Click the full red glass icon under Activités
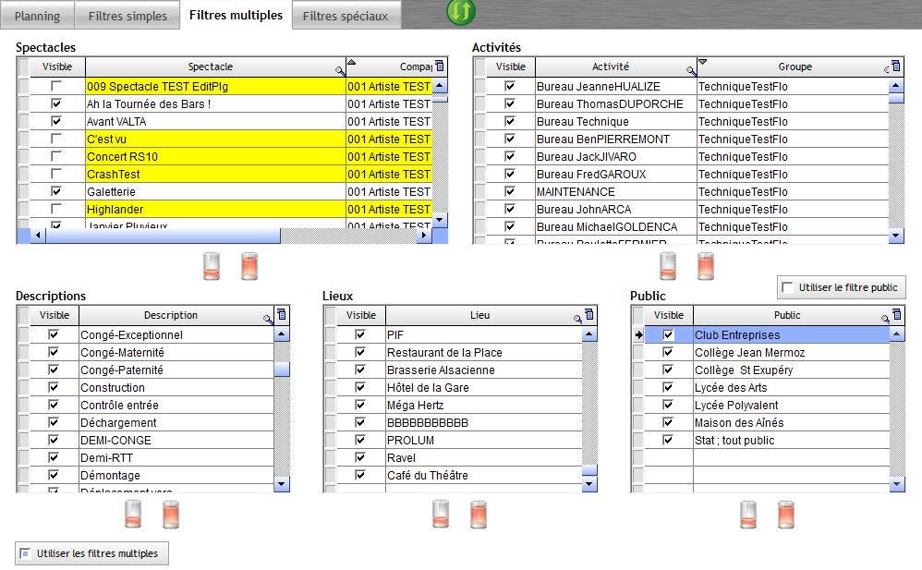Screen dimensions: 922x570 coord(706,266)
